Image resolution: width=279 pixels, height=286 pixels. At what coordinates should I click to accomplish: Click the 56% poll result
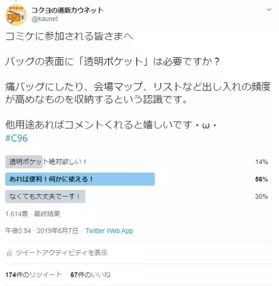pos(261,180)
